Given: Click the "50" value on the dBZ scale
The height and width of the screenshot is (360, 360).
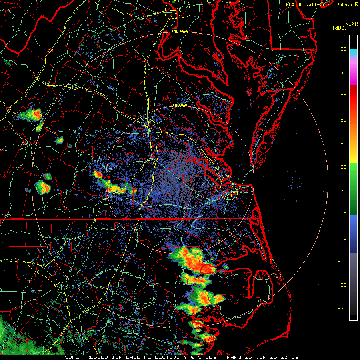Looking at the screenshot, I should click(344, 120).
